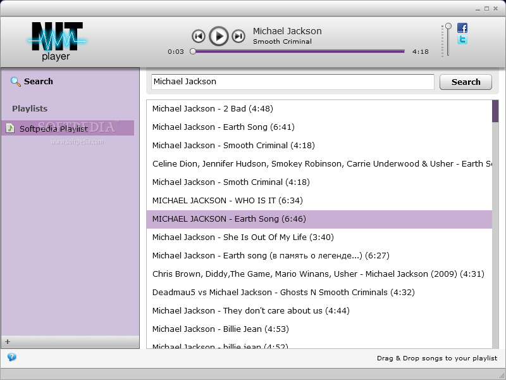The image size is (506, 380).
Task: Select 'They don't care about us (4:44)'
Action: pyautogui.click(x=319, y=311)
